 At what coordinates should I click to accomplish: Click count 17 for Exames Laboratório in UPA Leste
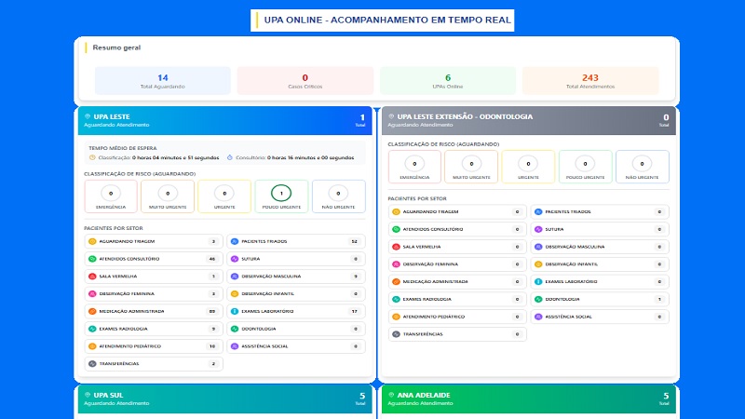(354, 311)
